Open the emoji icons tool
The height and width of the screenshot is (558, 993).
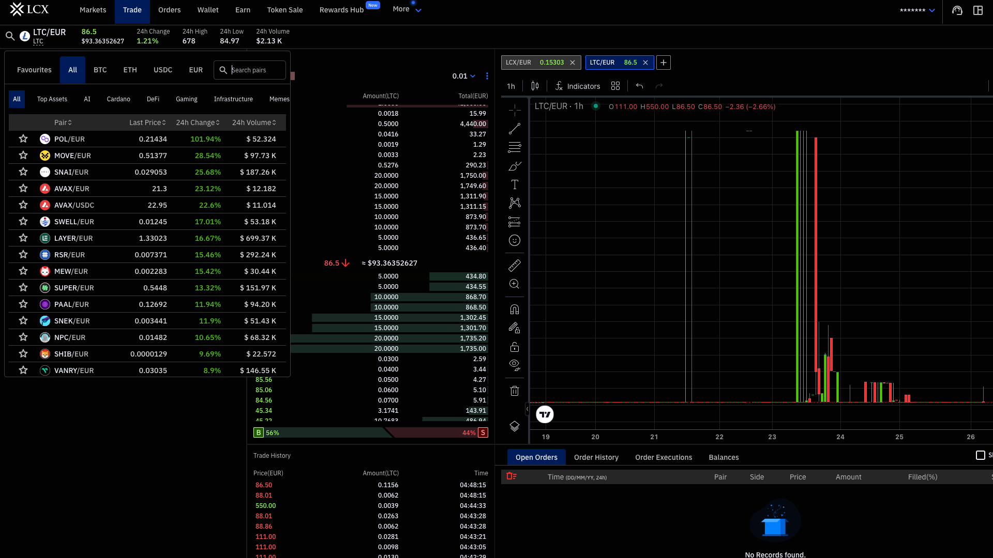(x=515, y=240)
